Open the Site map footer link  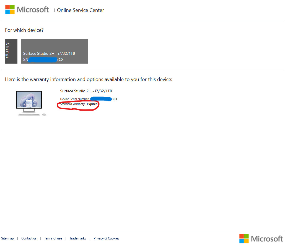[x=7, y=238]
